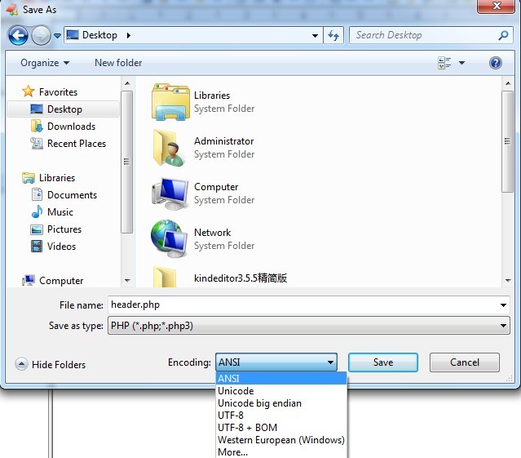Image resolution: width=521 pixels, height=458 pixels.
Task: Open the Libraries system folder icon
Action: point(170,102)
